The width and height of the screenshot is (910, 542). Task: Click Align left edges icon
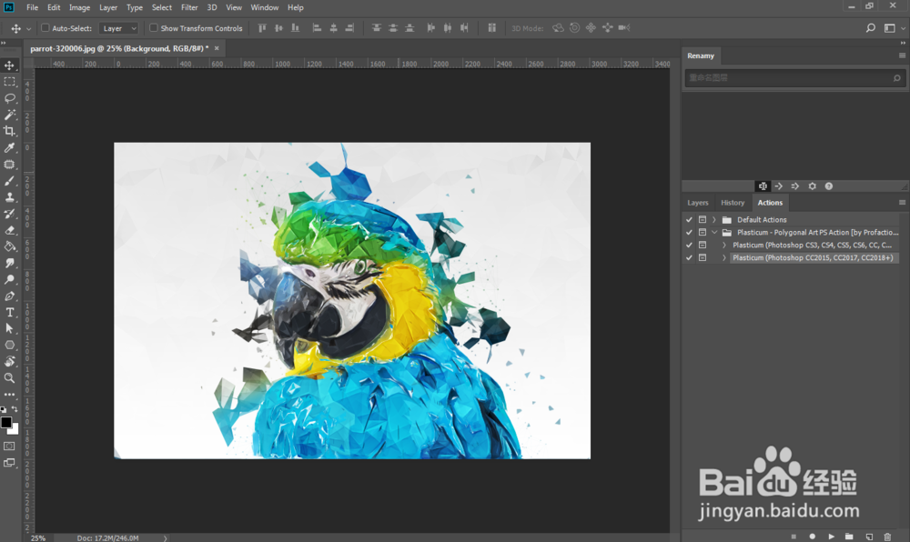click(317, 28)
